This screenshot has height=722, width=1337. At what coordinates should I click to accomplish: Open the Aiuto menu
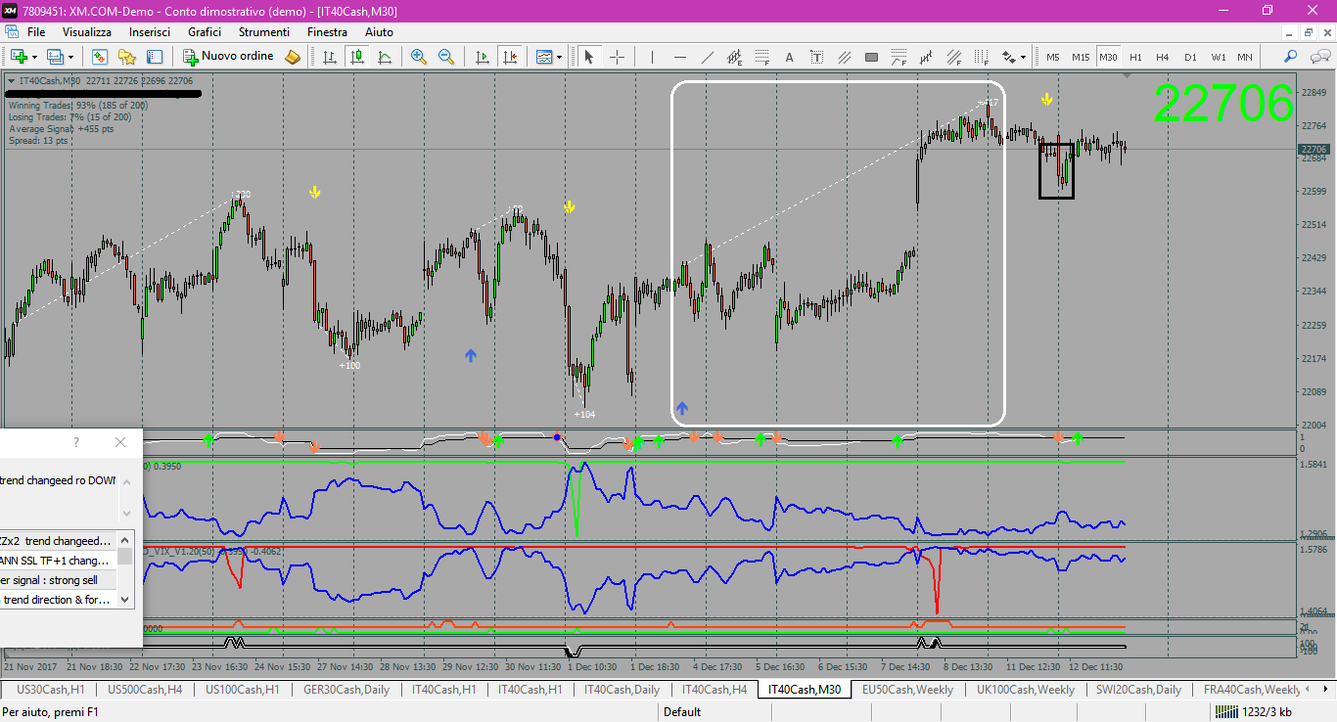(x=379, y=32)
